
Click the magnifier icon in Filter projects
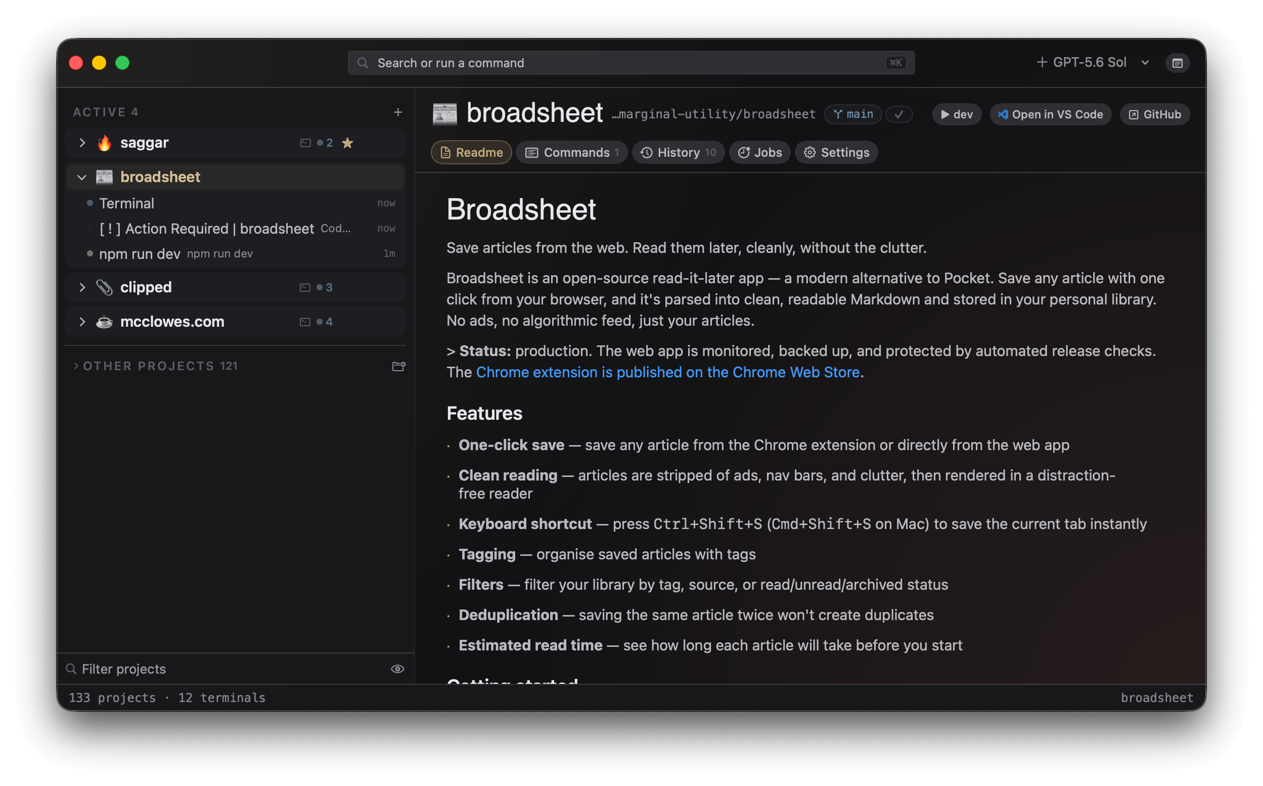pos(71,669)
